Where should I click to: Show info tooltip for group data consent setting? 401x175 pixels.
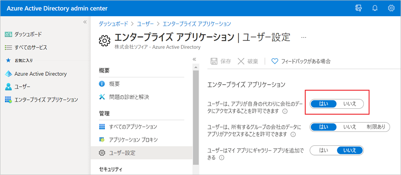coord(293,134)
